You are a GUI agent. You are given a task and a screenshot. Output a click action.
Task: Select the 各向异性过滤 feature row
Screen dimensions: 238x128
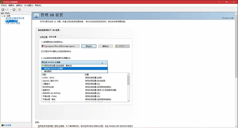(84, 87)
